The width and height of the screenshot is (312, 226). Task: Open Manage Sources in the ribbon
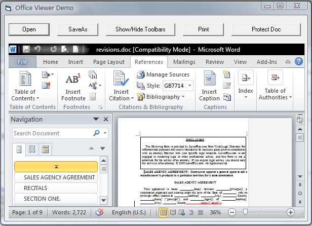coord(163,74)
